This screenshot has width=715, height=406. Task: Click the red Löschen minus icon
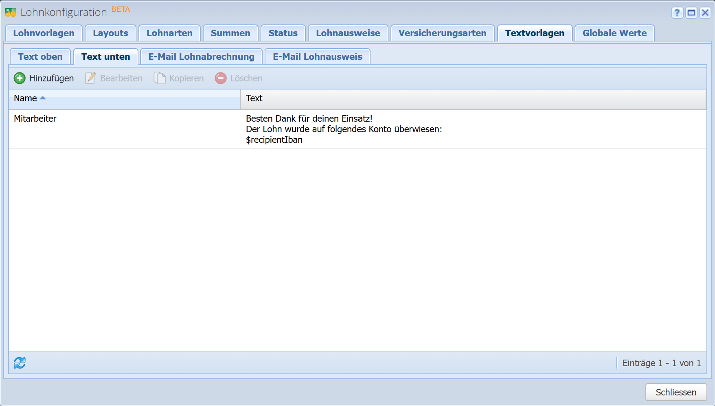(221, 78)
